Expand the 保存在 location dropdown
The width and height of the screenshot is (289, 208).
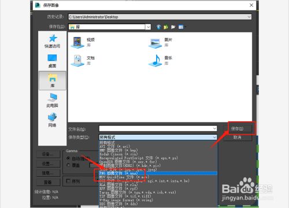(x=148, y=27)
